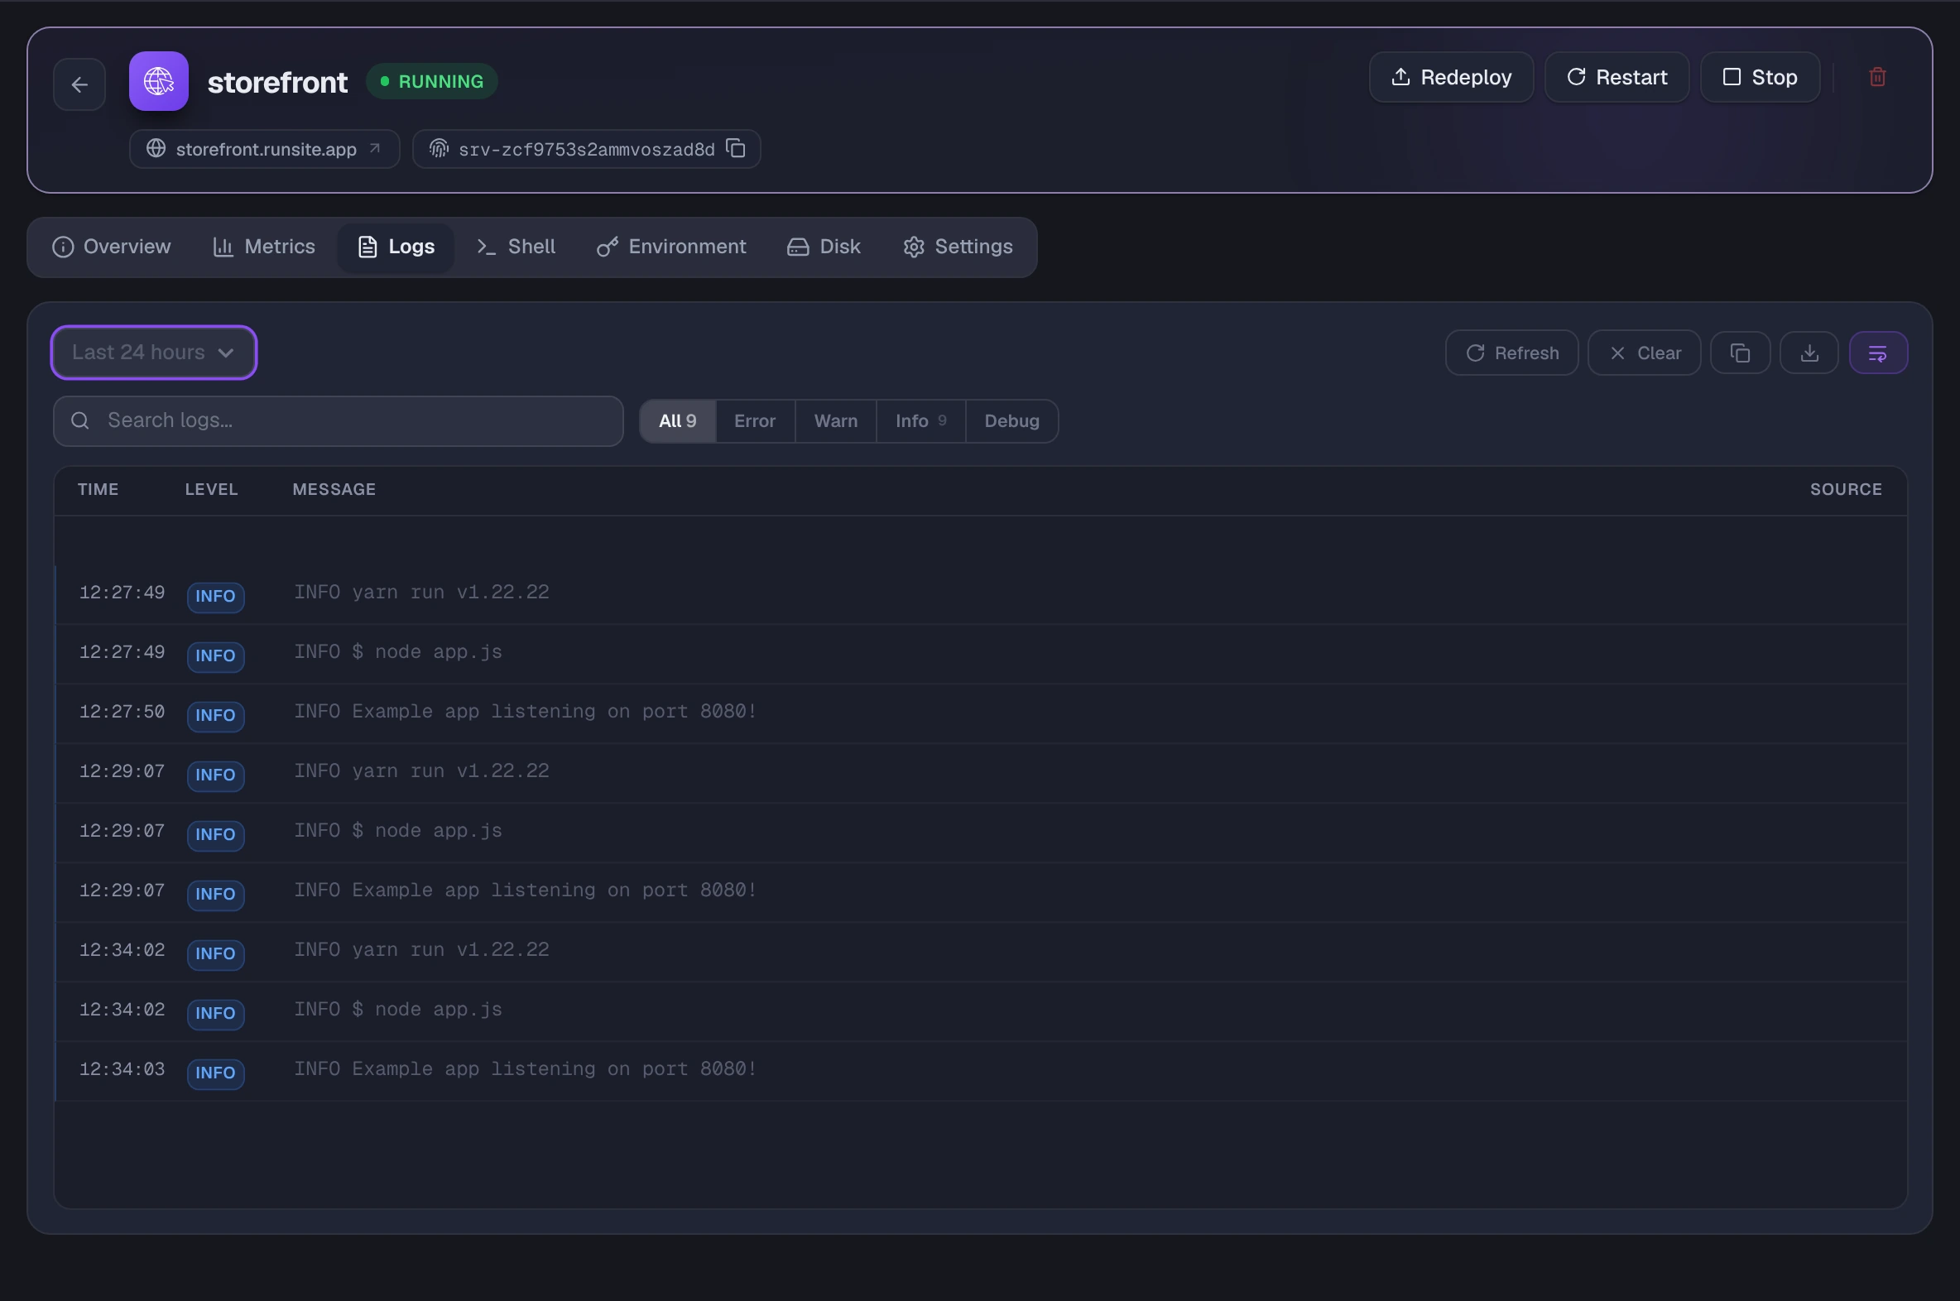Click the 12:34:03 timestamp

(122, 1068)
